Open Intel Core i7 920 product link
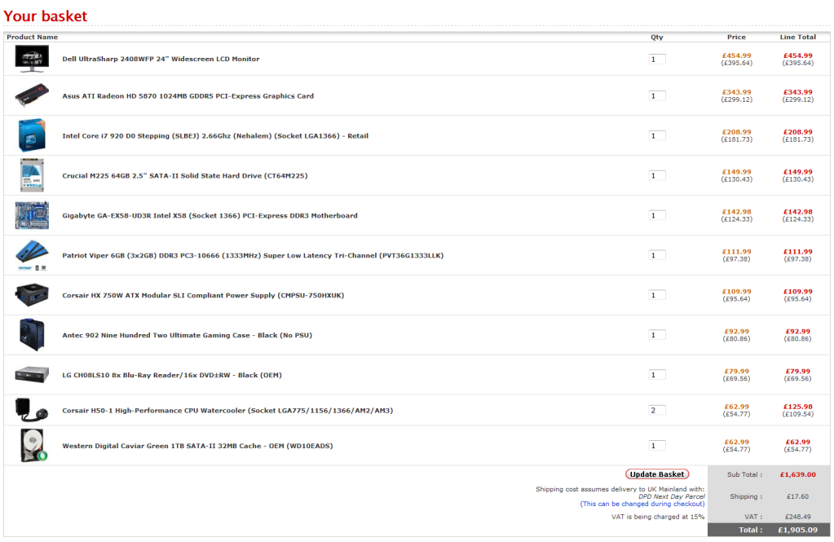Image resolution: width=834 pixels, height=542 pixels. click(215, 136)
